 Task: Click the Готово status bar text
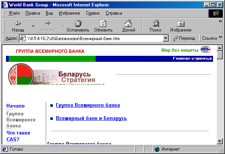pos(16,149)
